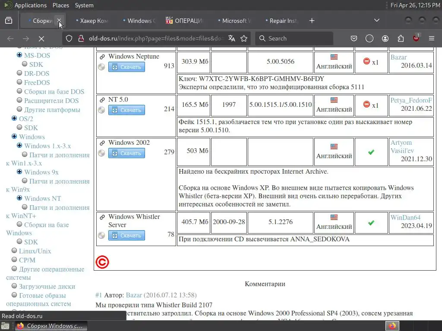Screen dimensions: 442x331
Task: Click the forward navigation arrow
Action: (26, 38)
